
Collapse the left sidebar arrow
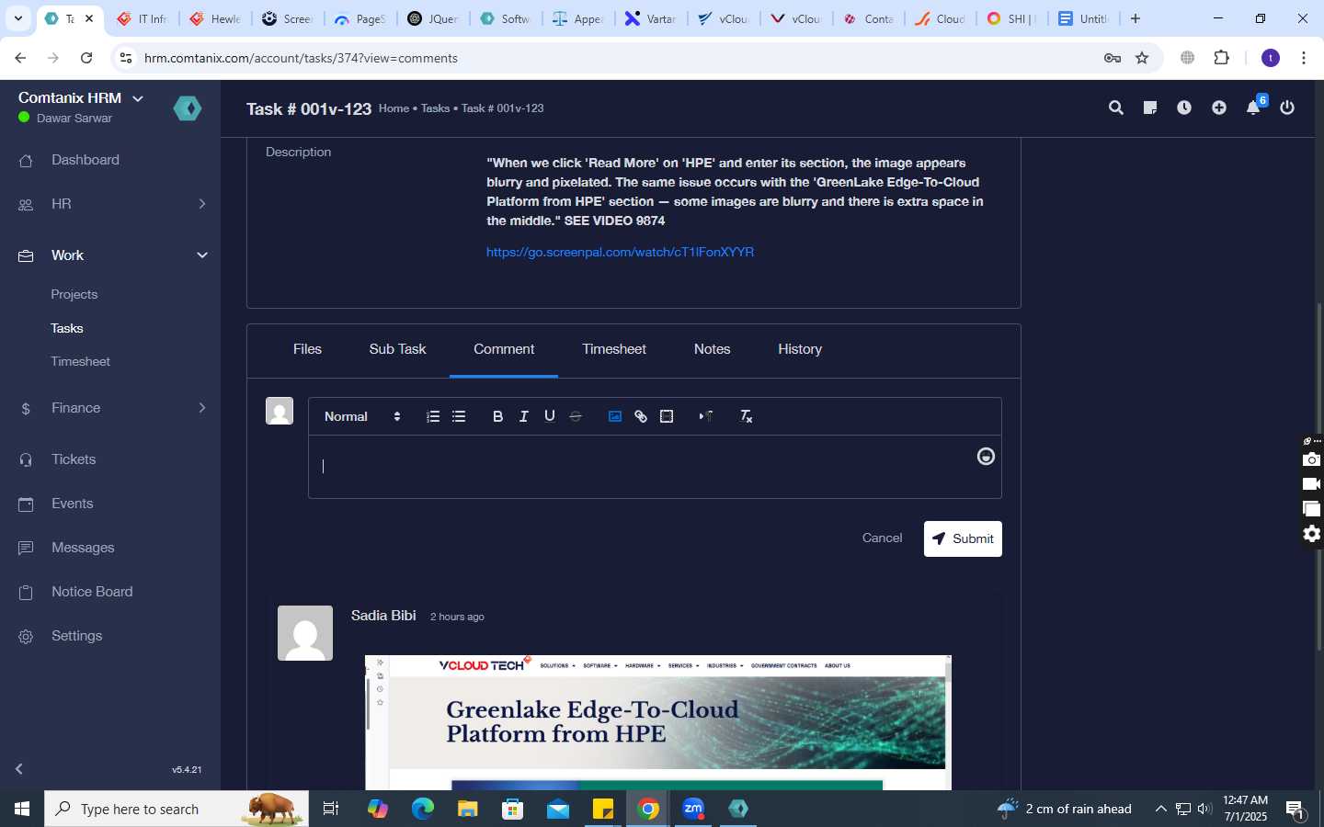point(19,769)
